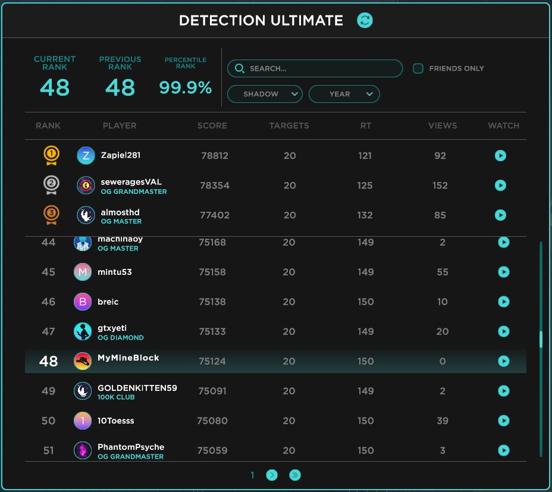Play PhantomPsyche's run replay

[x=503, y=450]
